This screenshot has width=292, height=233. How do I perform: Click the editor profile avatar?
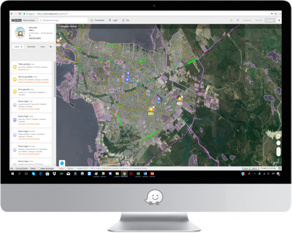click(19, 34)
